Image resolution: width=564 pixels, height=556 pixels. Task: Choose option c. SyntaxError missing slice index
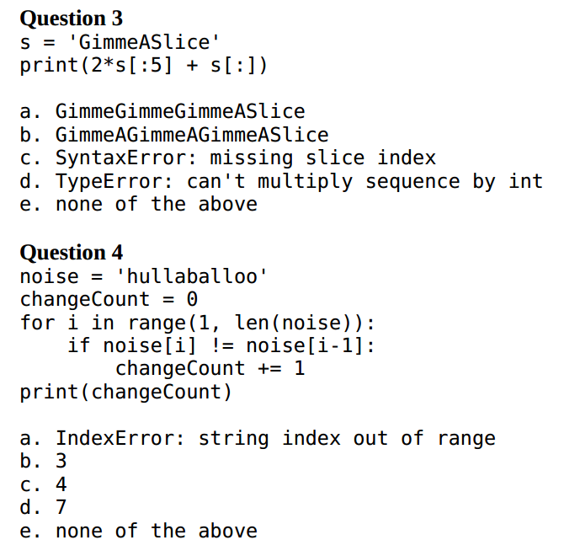pos(227,158)
